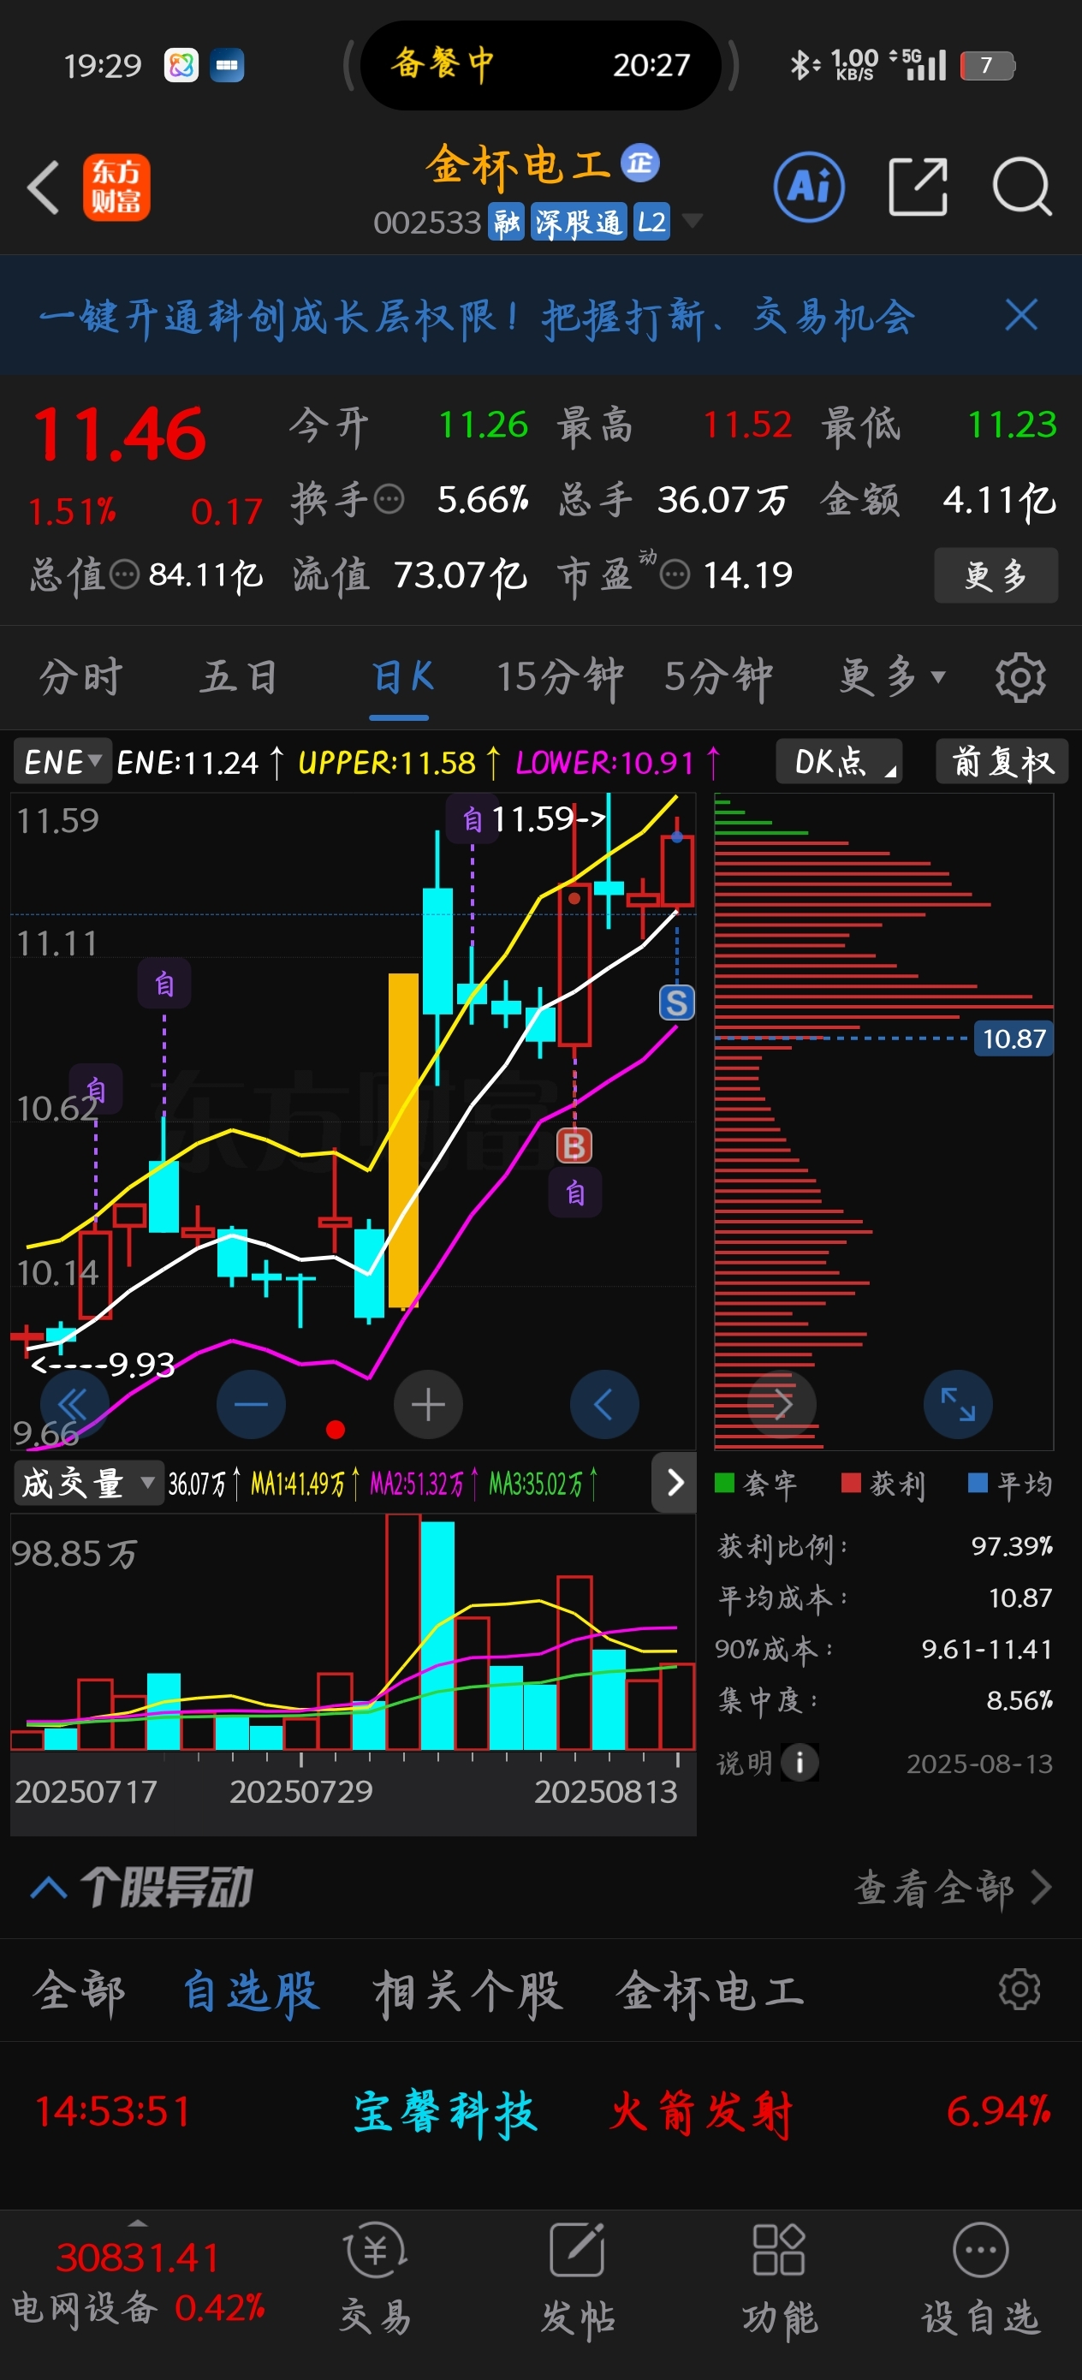
Task: Tap the share export icon
Action: tap(918, 187)
